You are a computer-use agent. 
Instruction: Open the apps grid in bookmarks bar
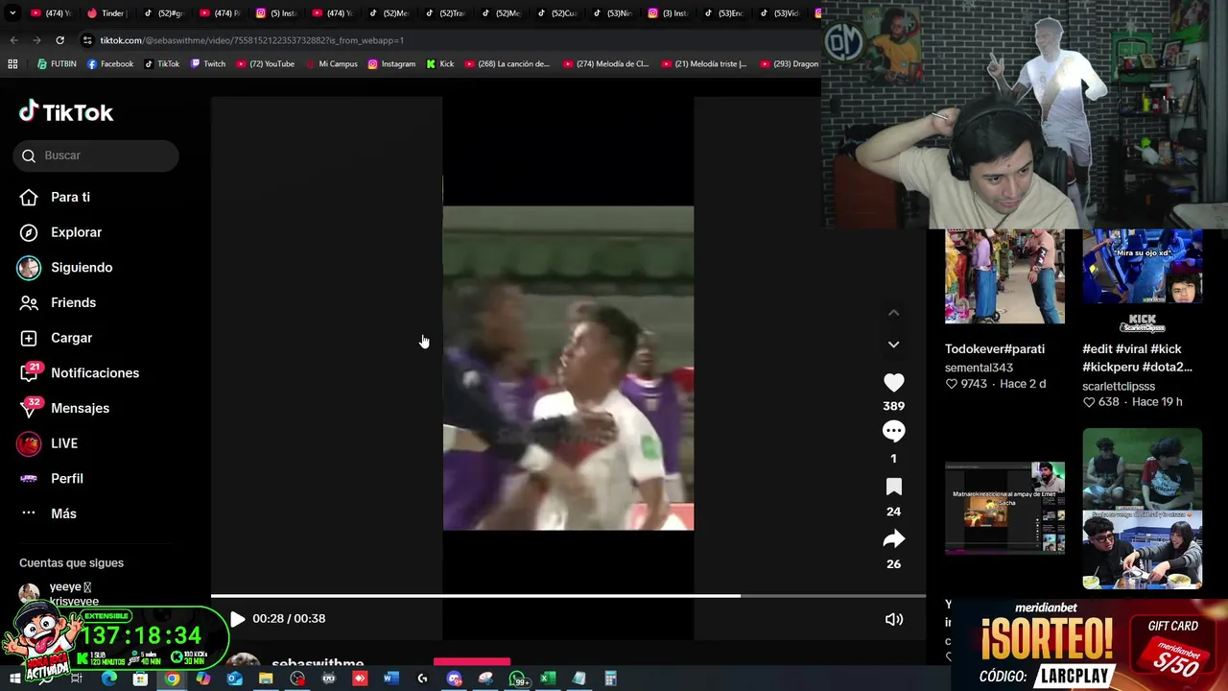click(x=12, y=64)
